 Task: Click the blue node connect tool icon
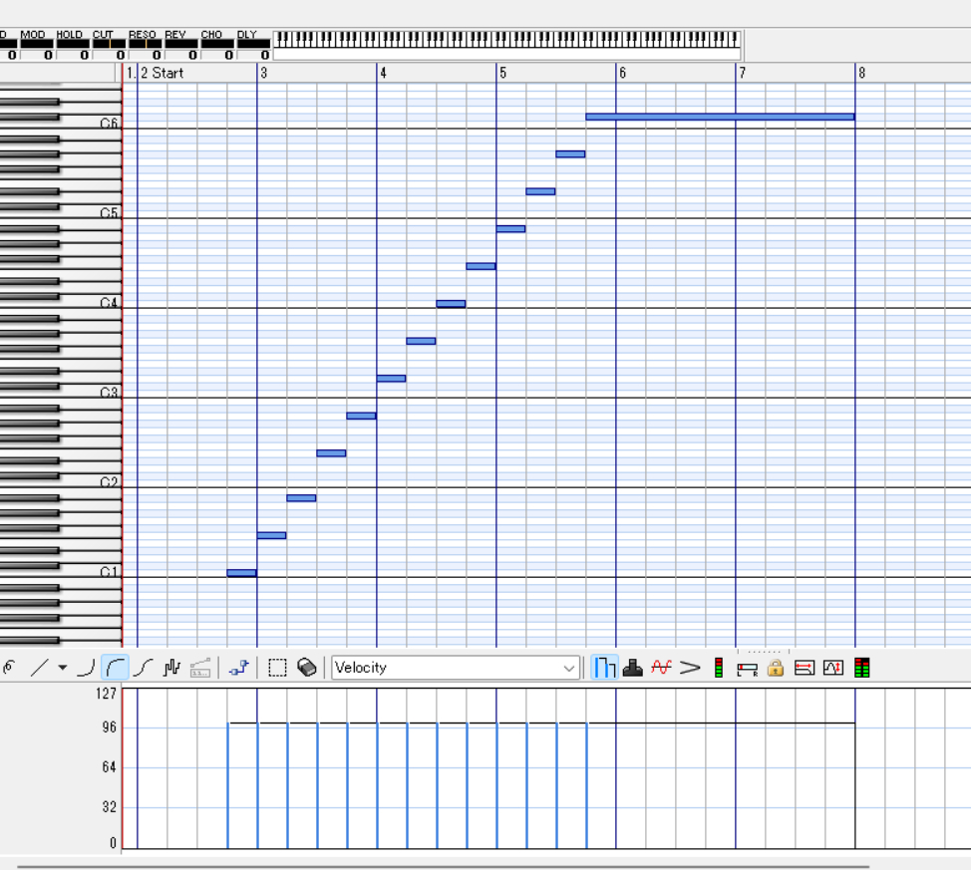coord(238,668)
